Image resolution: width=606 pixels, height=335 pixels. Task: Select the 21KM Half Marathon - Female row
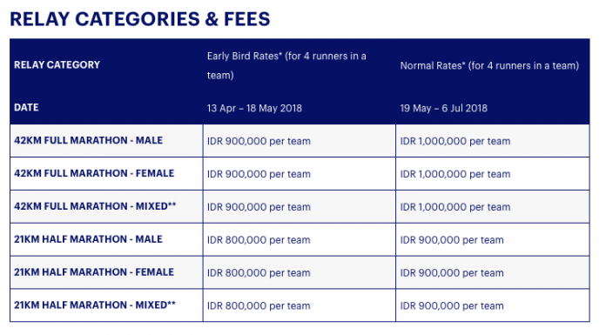pyautogui.click(x=300, y=272)
